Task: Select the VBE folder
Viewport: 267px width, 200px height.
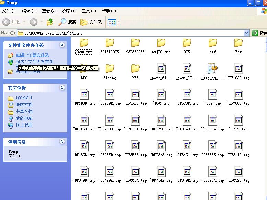Action: (135, 72)
